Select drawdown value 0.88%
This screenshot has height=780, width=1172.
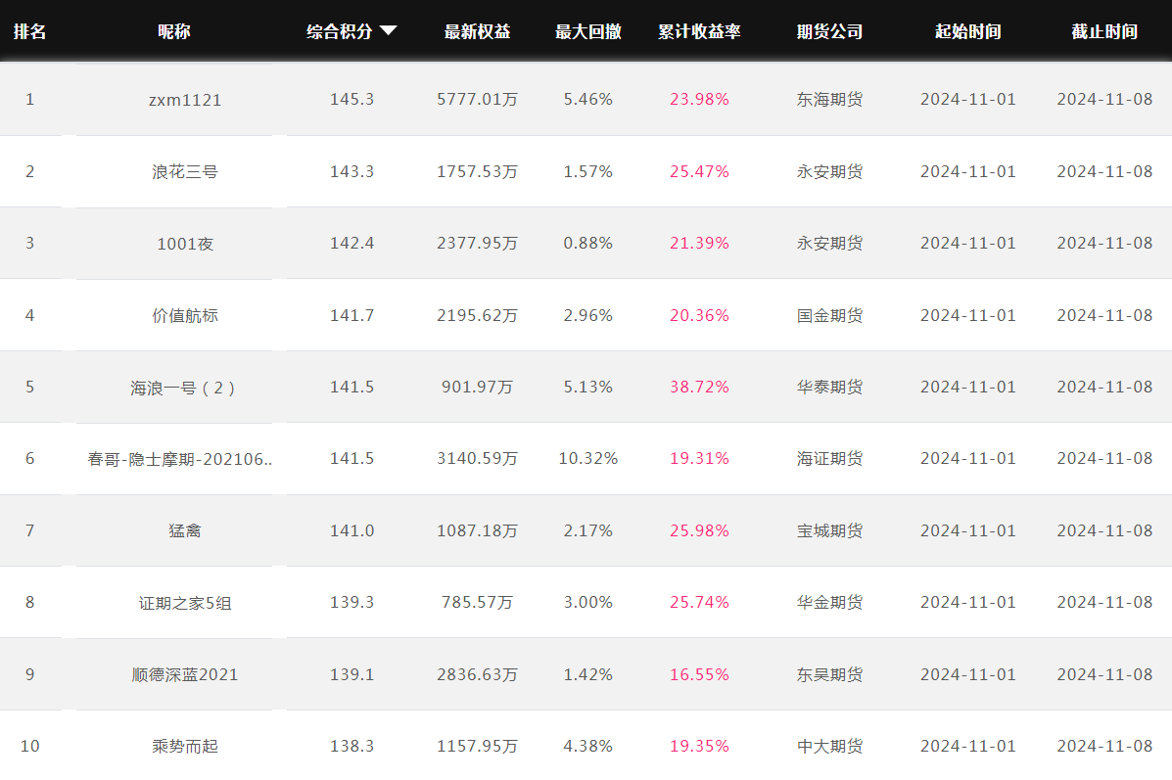coord(588,244)
